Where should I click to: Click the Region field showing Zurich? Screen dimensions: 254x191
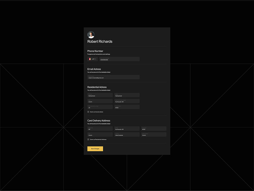(154, 134)
